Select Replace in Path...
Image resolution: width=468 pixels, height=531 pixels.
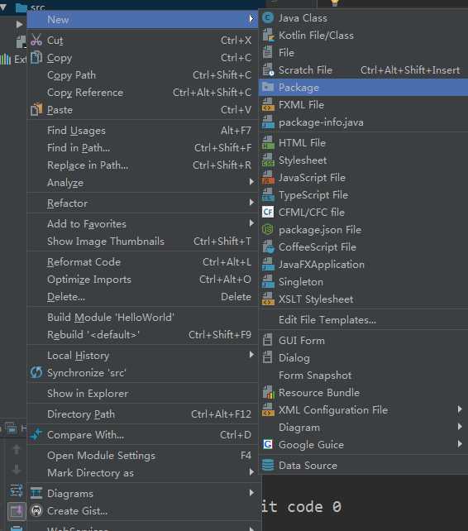pyautogui.click(x=142, y=165)
